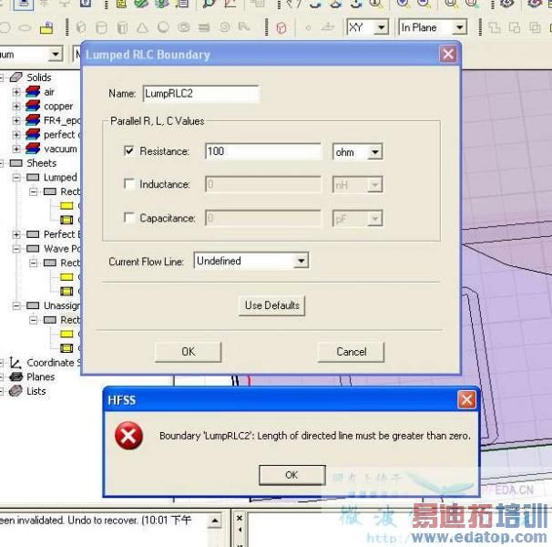Open the XY drawing plane dropdown
This screenshot has height=547, width=552.
pyautogui.click(x=382, y=27)
